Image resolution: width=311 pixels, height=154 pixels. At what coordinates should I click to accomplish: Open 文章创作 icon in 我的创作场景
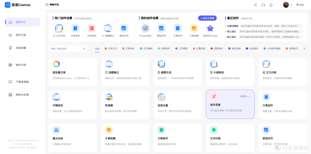[178, 28]
